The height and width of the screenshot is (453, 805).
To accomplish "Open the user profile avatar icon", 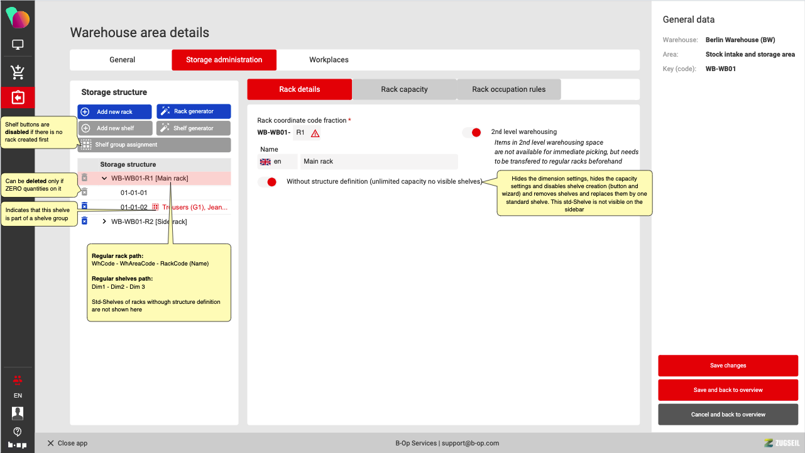I will coord(18,413).
